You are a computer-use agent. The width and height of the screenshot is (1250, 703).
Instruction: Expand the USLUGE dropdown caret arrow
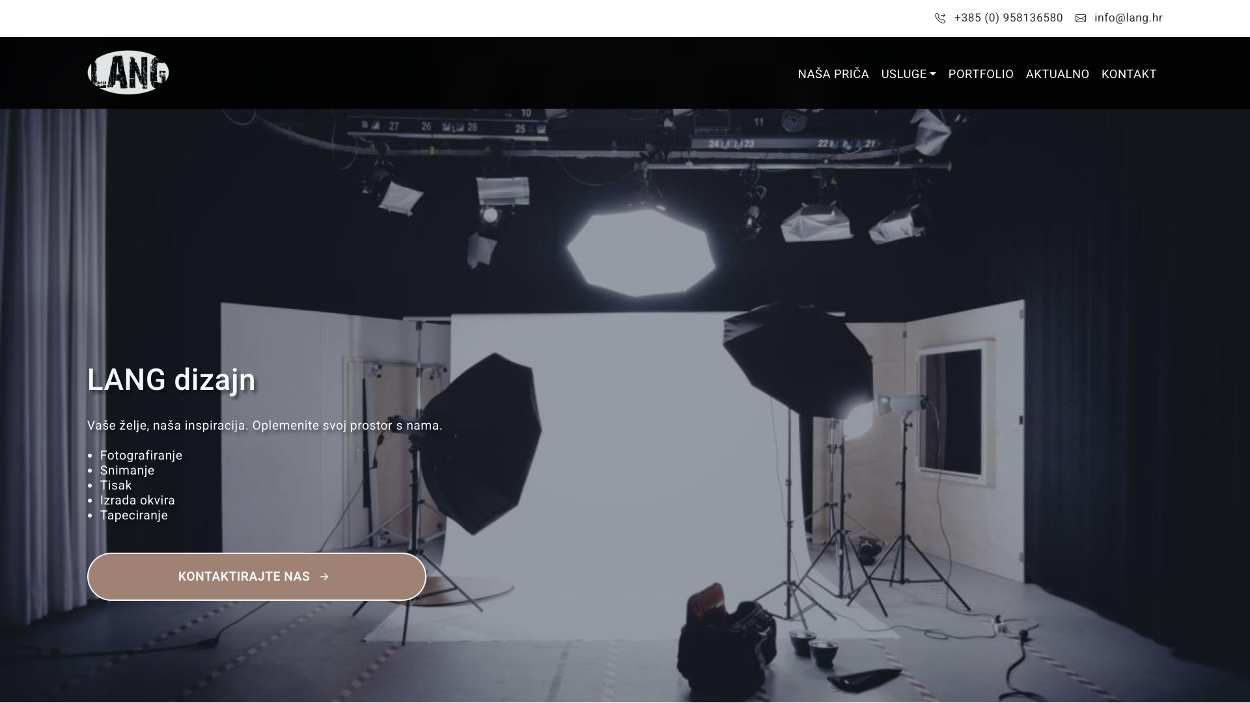click(x=933, y=74)
